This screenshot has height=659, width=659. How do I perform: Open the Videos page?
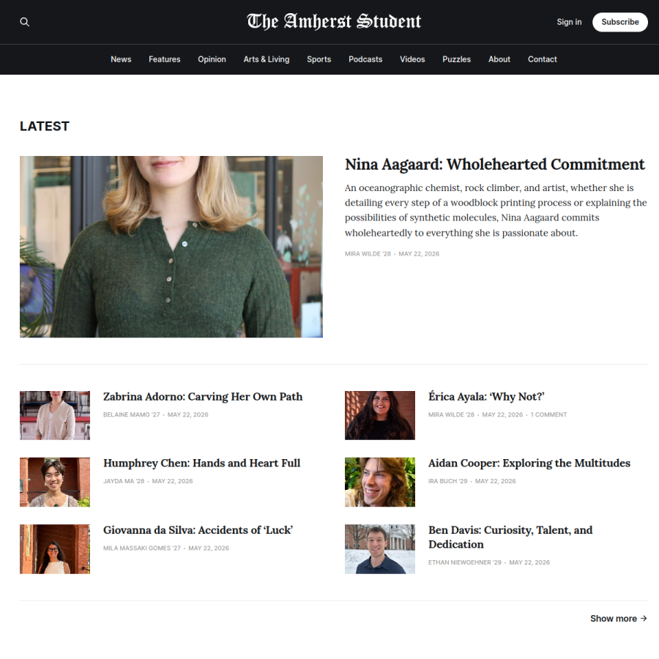point(412,59)
